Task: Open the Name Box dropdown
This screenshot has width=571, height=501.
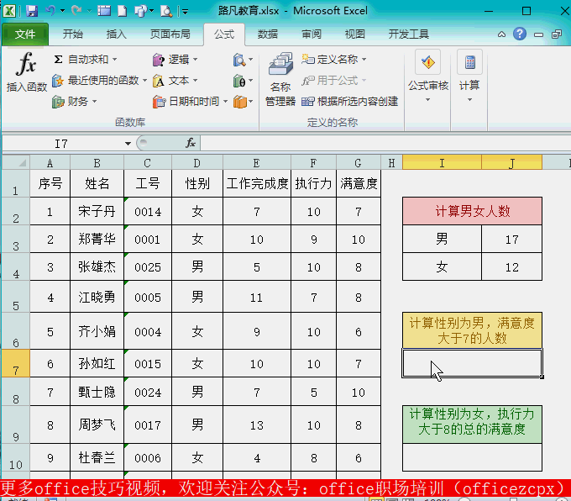Action: coord(128,143)
